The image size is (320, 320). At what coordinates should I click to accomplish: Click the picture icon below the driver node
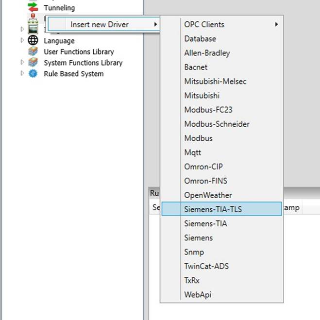[x=33, y=30]
